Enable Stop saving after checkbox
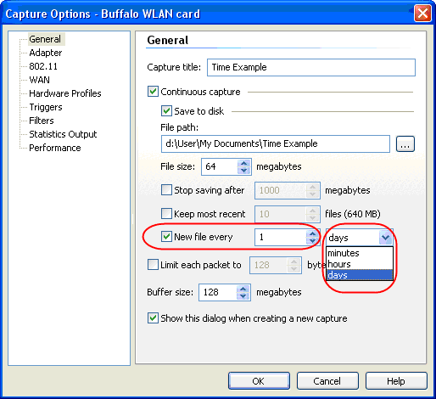Image resolution: width=436 pixels, height=399 pixels. (x=166, y=190)
